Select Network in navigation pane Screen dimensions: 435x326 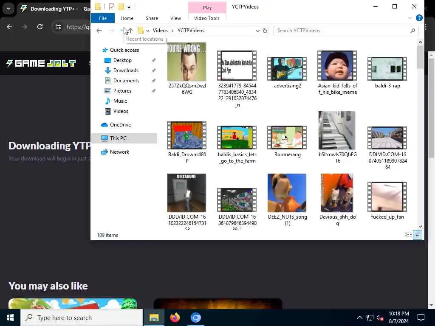click(x=119, y=152)
